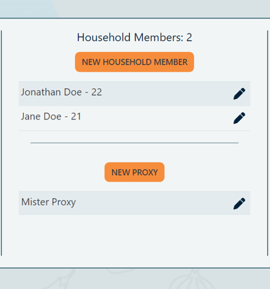Image resolution: width=270 pixels, height=289 pixels.
Task: Click the word PROXY on the orange button
Action: 145,172
